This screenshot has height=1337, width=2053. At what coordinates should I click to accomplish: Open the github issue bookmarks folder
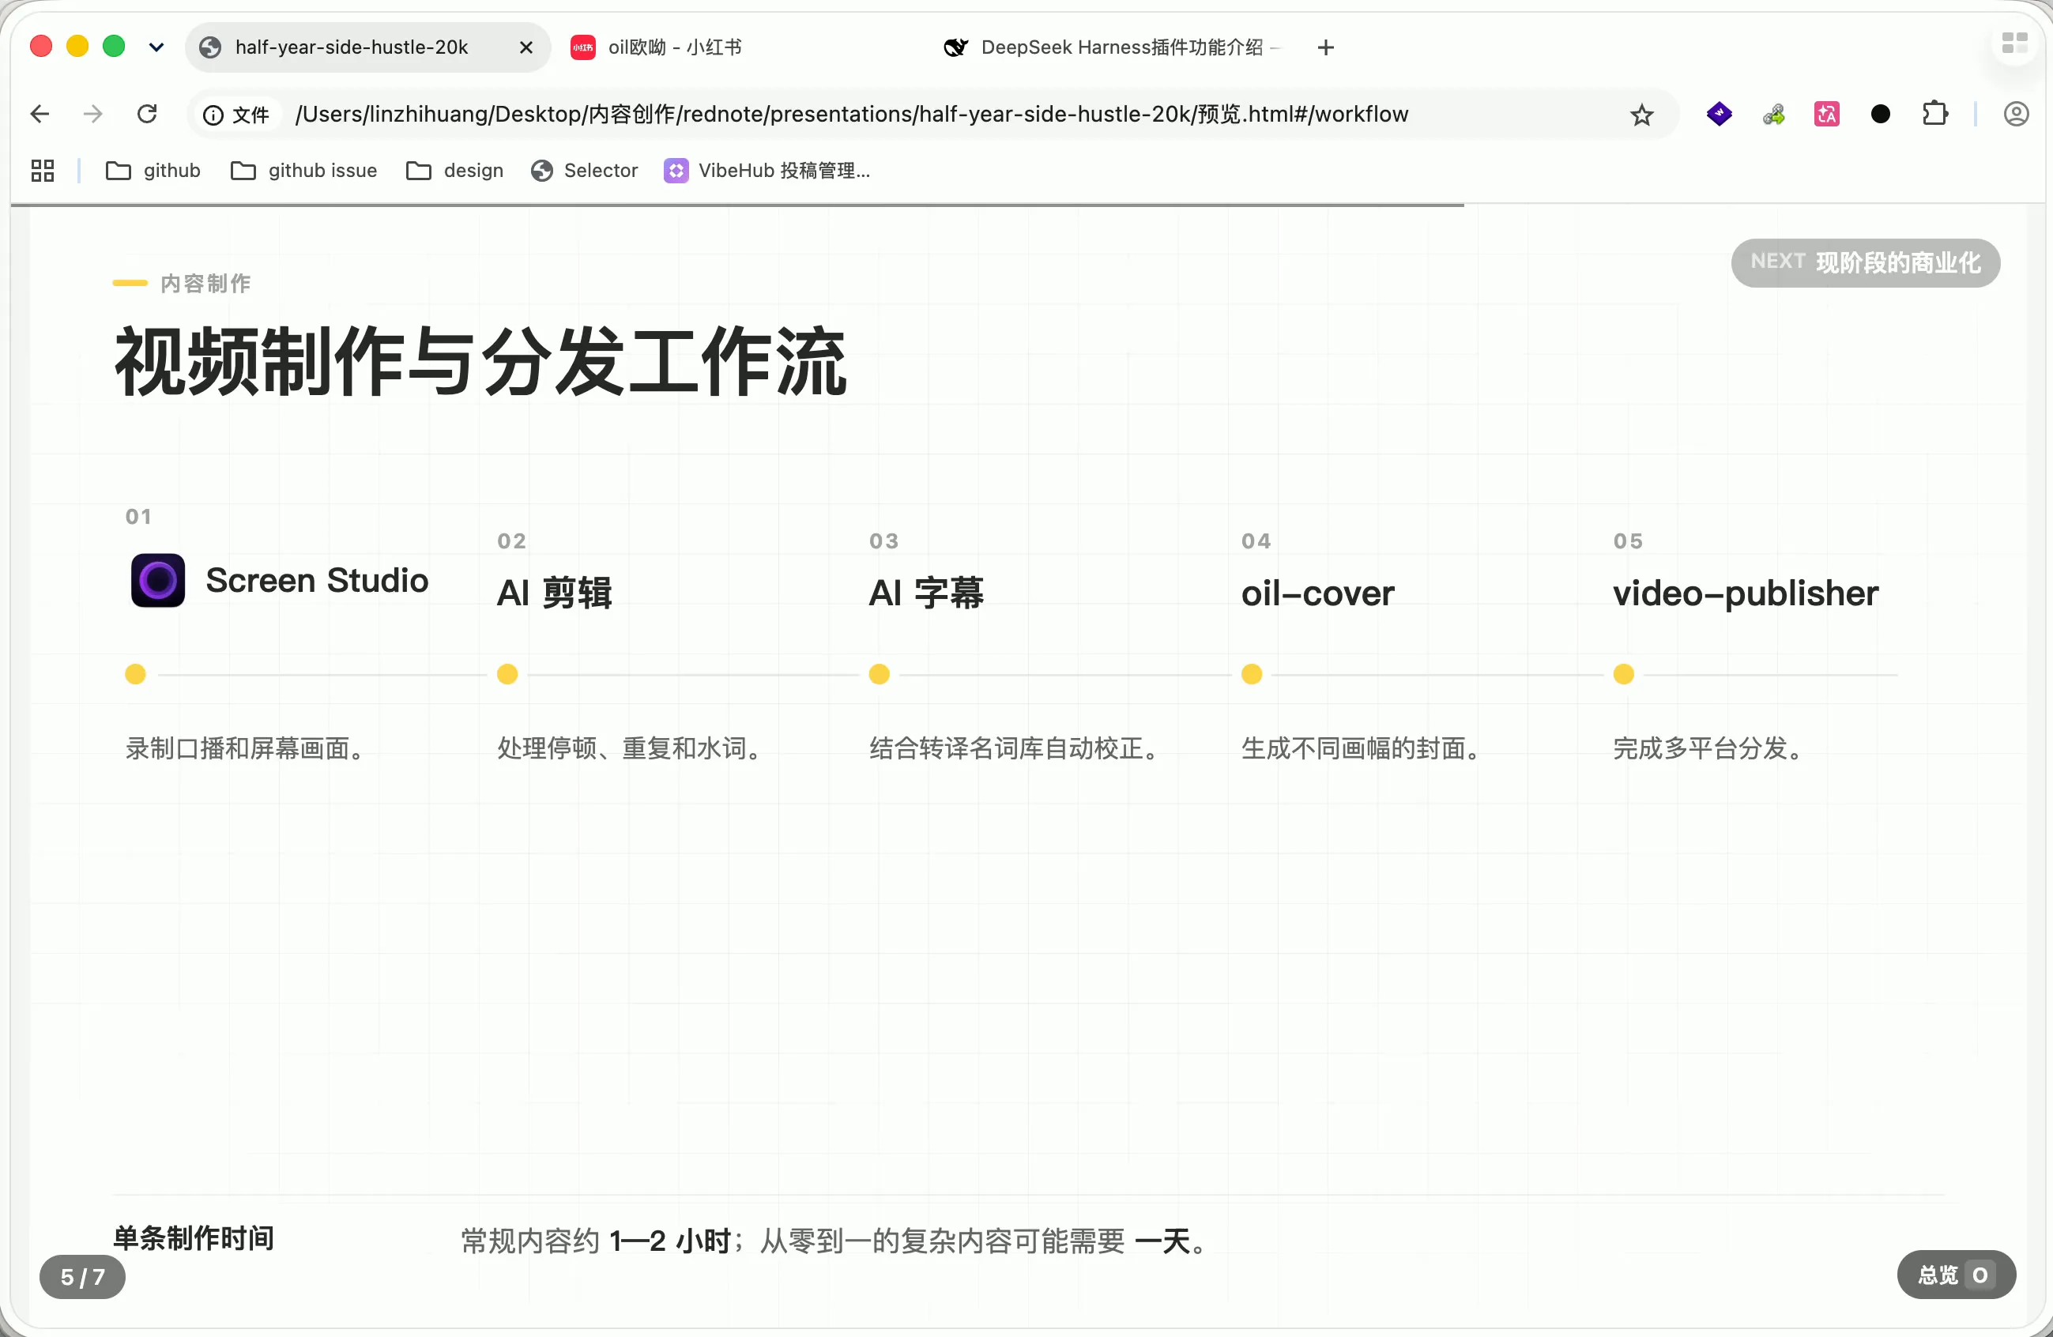(x=304, y=171)
